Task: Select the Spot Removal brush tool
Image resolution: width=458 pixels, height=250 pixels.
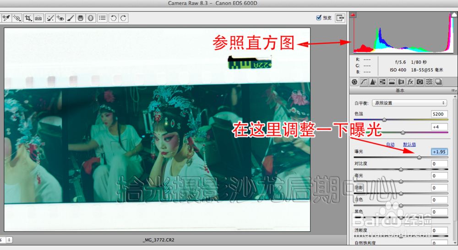Action: point(50,18)
